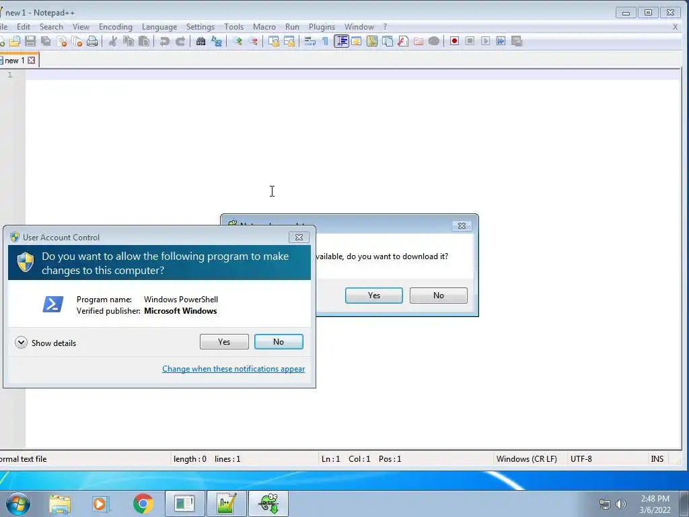Open the Tools menu
Image resolution: width=689 pixels, height=517 pixels.
[233, 27]
